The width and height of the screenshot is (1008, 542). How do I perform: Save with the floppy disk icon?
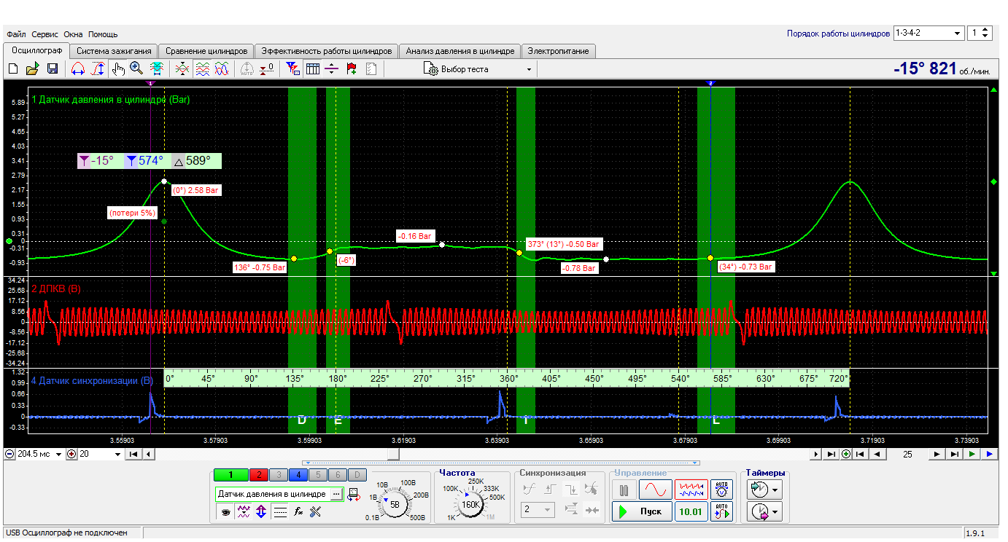pos(53,69)
